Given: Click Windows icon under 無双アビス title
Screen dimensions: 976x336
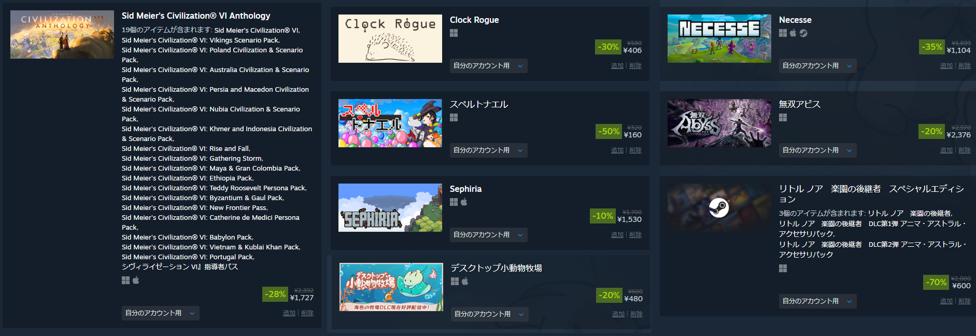Looking at the screenshot, I should click(x=783, y=118).
